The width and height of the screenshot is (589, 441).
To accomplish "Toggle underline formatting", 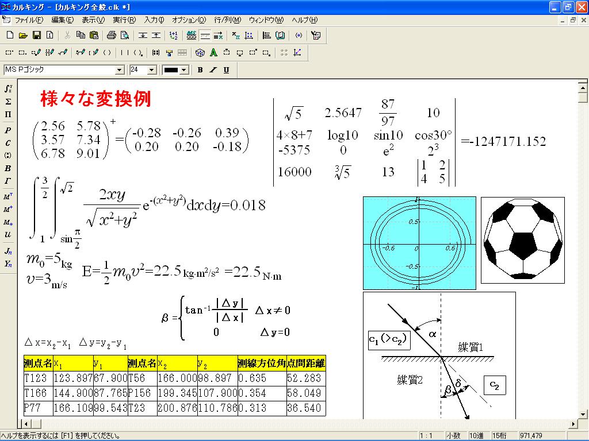I will point(227,70).
